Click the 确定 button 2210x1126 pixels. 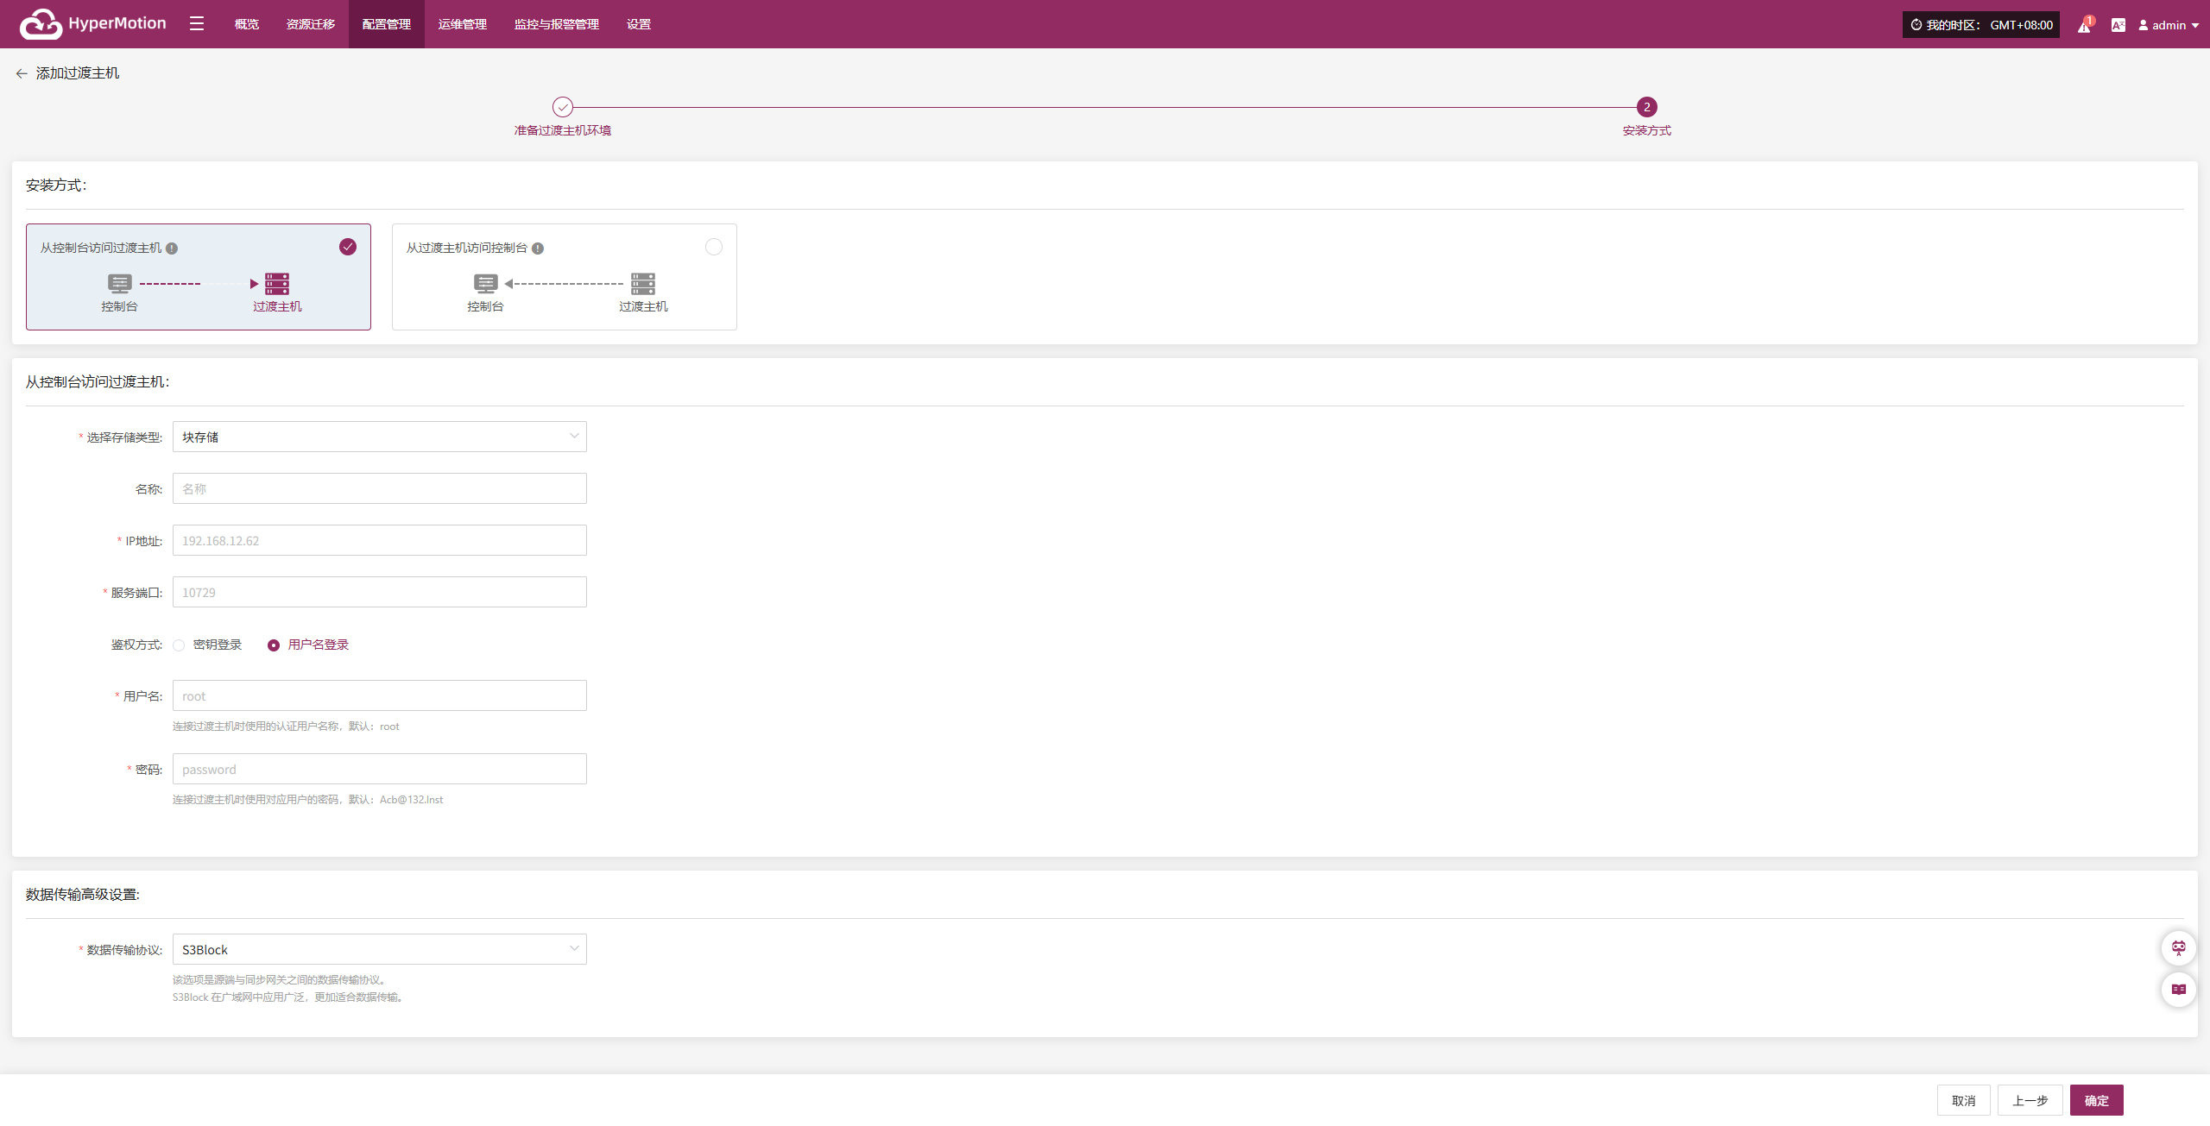2095,1100
